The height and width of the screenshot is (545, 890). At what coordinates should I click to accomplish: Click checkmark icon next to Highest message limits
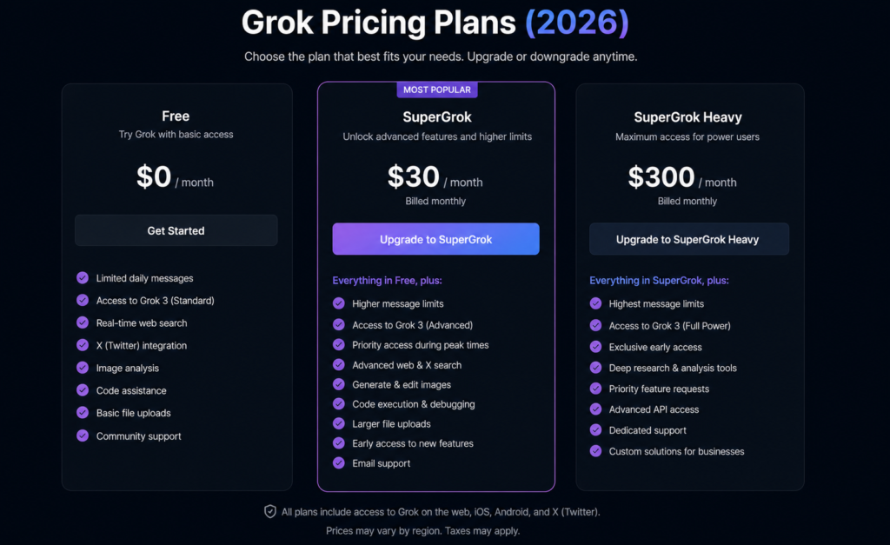click(595, 303)
